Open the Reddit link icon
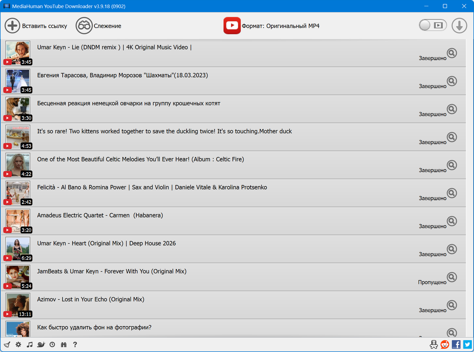Image resolution: width=474 pixels, height=352 pixels. [x=445, y=344]
